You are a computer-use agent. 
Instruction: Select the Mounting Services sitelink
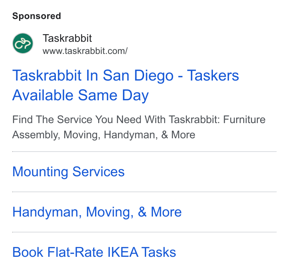tap(68, 172)
